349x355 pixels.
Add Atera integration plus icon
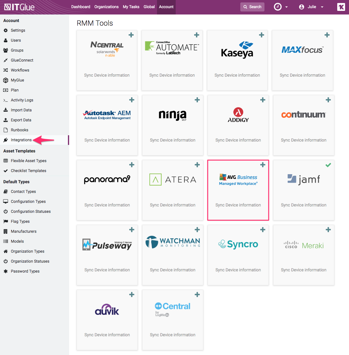click(x=197, y=165)
